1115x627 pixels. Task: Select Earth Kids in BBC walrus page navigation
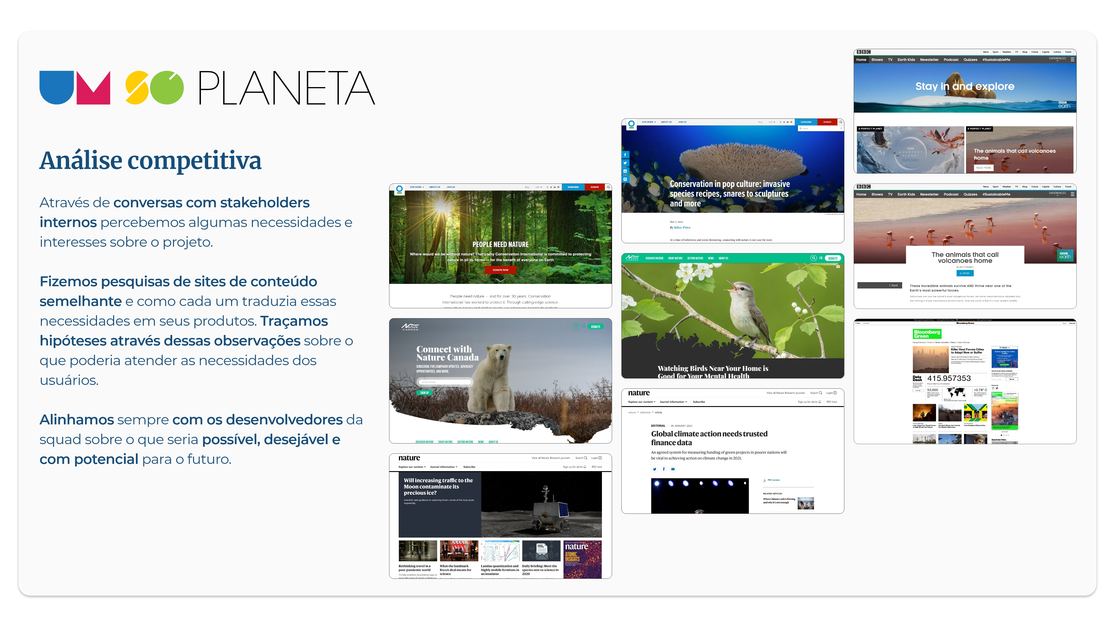tap(906, 60)
